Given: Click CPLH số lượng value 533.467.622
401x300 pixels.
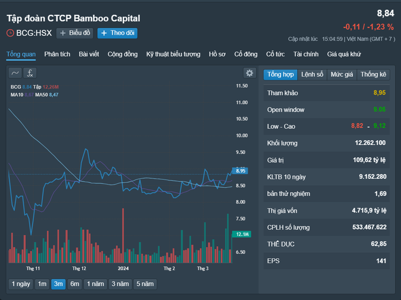Looking at the screenshot, I should tap(369, 227).
